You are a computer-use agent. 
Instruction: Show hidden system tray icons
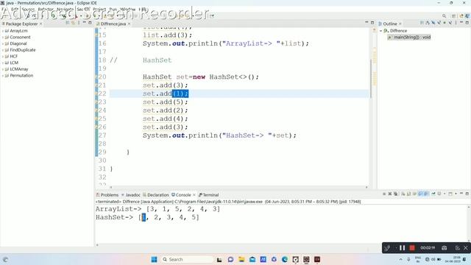pos(400,259)
